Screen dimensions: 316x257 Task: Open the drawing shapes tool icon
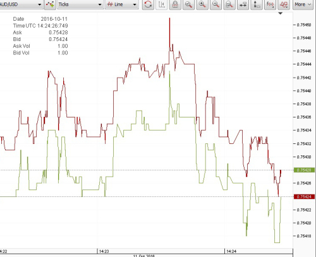pos(284,4)
